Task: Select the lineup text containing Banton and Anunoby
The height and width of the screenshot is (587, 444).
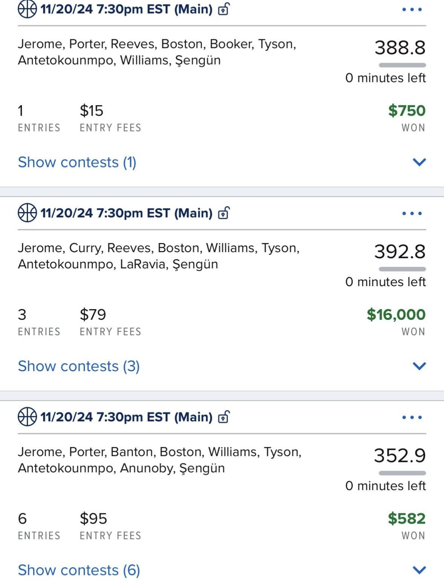Action: coord(159,460)
